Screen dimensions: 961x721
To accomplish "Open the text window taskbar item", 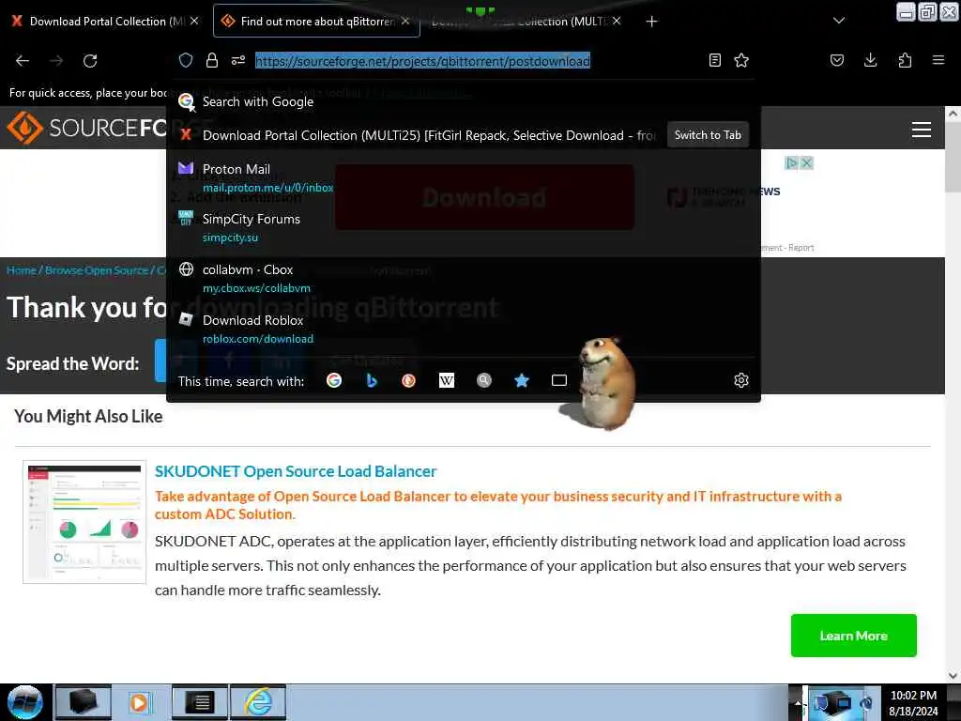I will pos(199,702).
